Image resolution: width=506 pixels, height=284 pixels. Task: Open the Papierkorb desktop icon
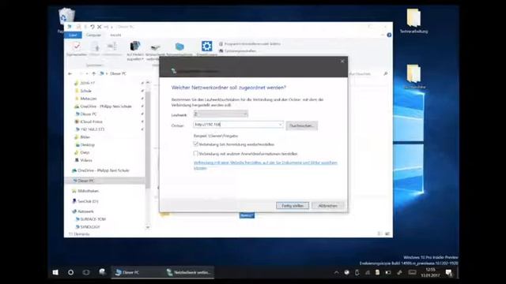66,19
